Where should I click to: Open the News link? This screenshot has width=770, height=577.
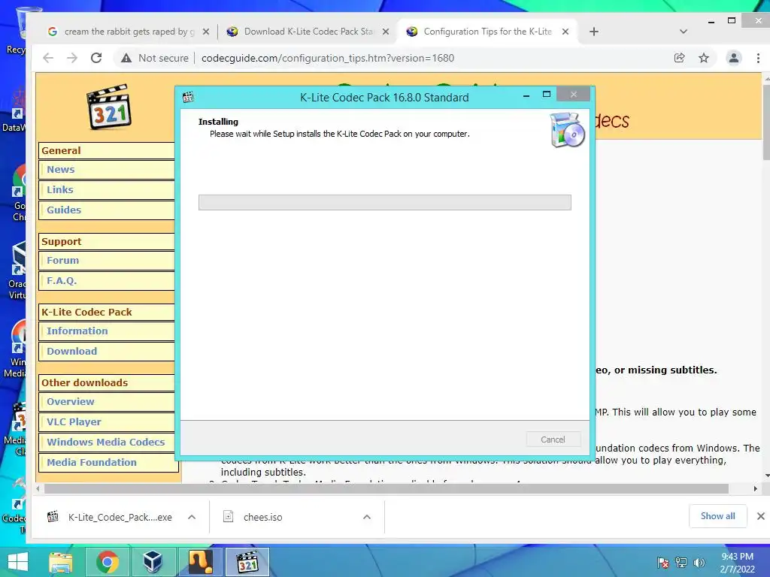click(x=61, y=169)
